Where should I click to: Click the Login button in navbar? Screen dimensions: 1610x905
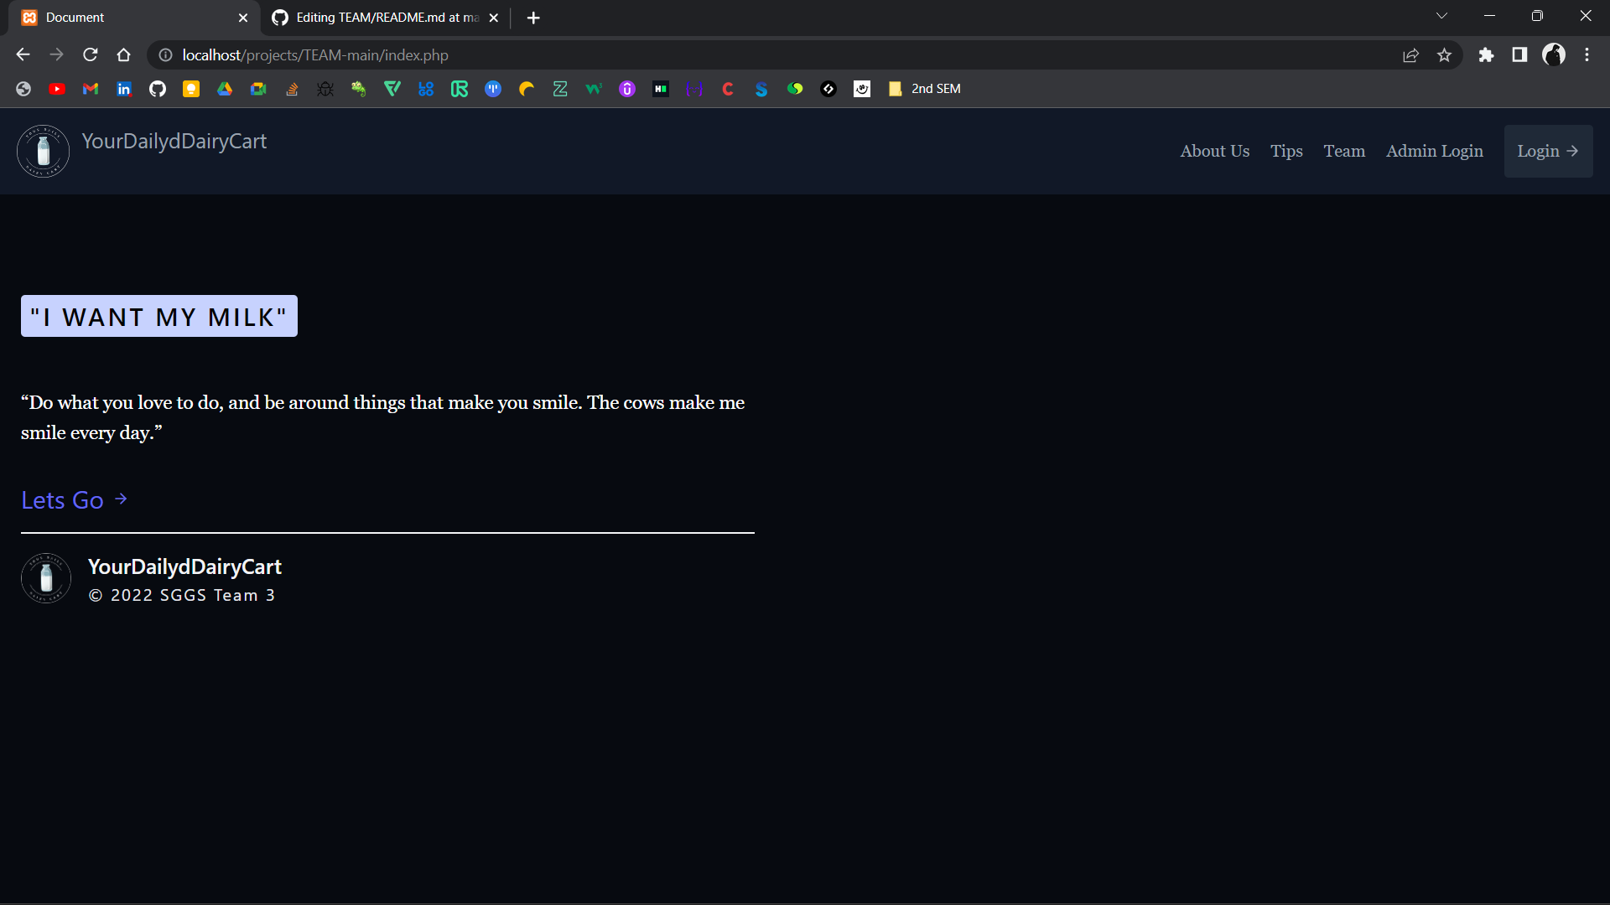[x=1547, y=151]
